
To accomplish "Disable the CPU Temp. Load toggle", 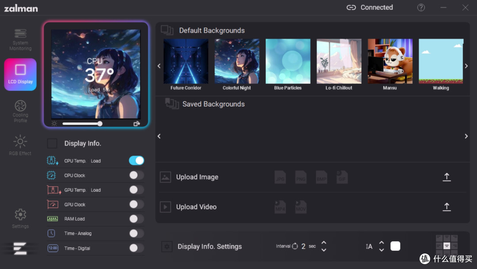I will tap(136, 161).
